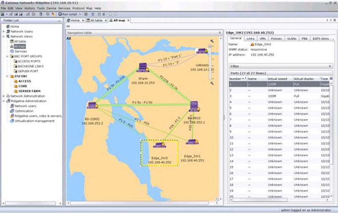
Task: Collapse the EBC PORT GROUPS node
Action: coord(7,56)
